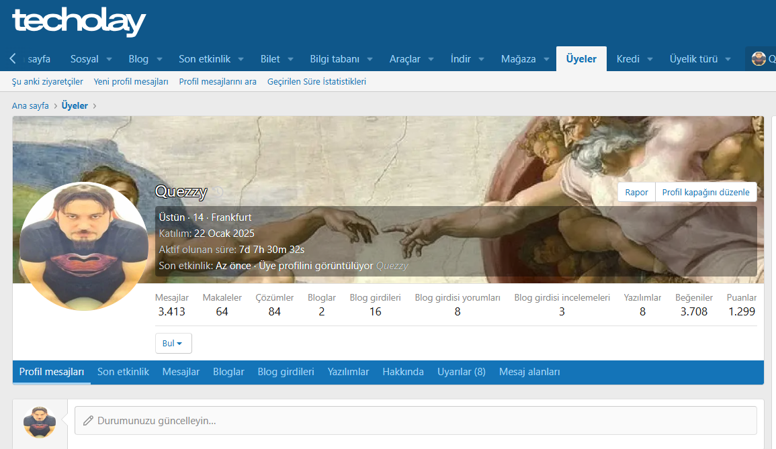Open the Son etkinlik navigation item
The width and height of the screenshot is (776, 449).
coord(204,59)
